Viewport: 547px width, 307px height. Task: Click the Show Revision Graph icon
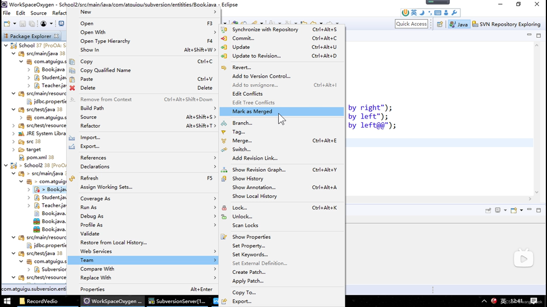[x=224, y=170]
